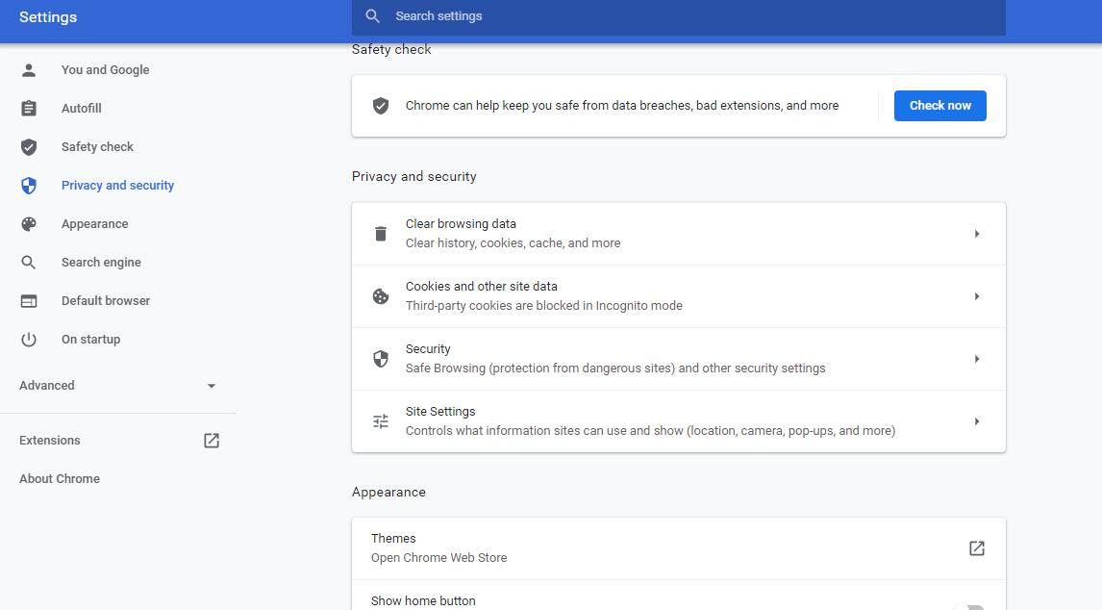Screen dimensions: 1102x610
Task: Click the Check now button
Action: pyautogui.click(x=939, y=105)
